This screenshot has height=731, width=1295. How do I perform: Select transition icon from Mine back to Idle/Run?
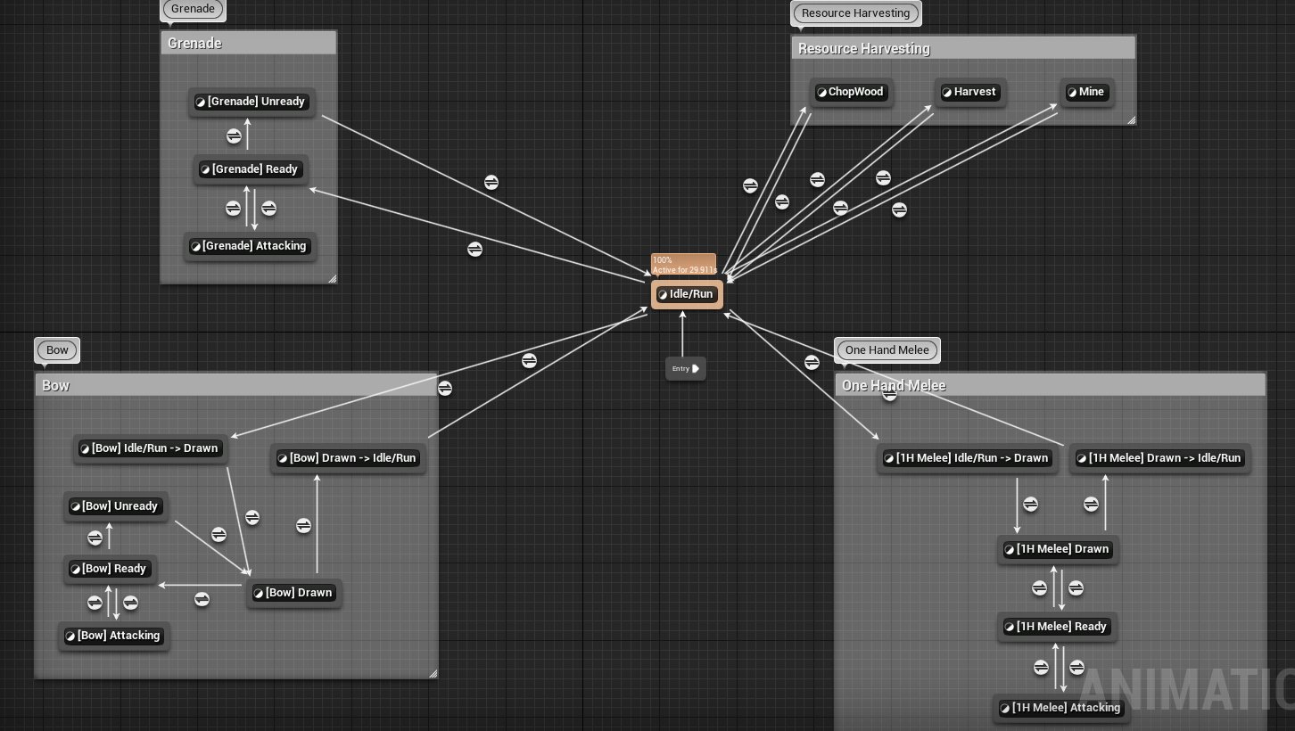[x=899, y=209]
